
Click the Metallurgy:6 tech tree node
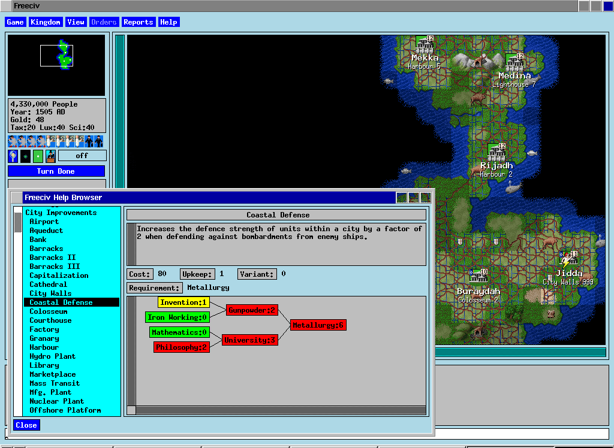[x=318, y=325]
